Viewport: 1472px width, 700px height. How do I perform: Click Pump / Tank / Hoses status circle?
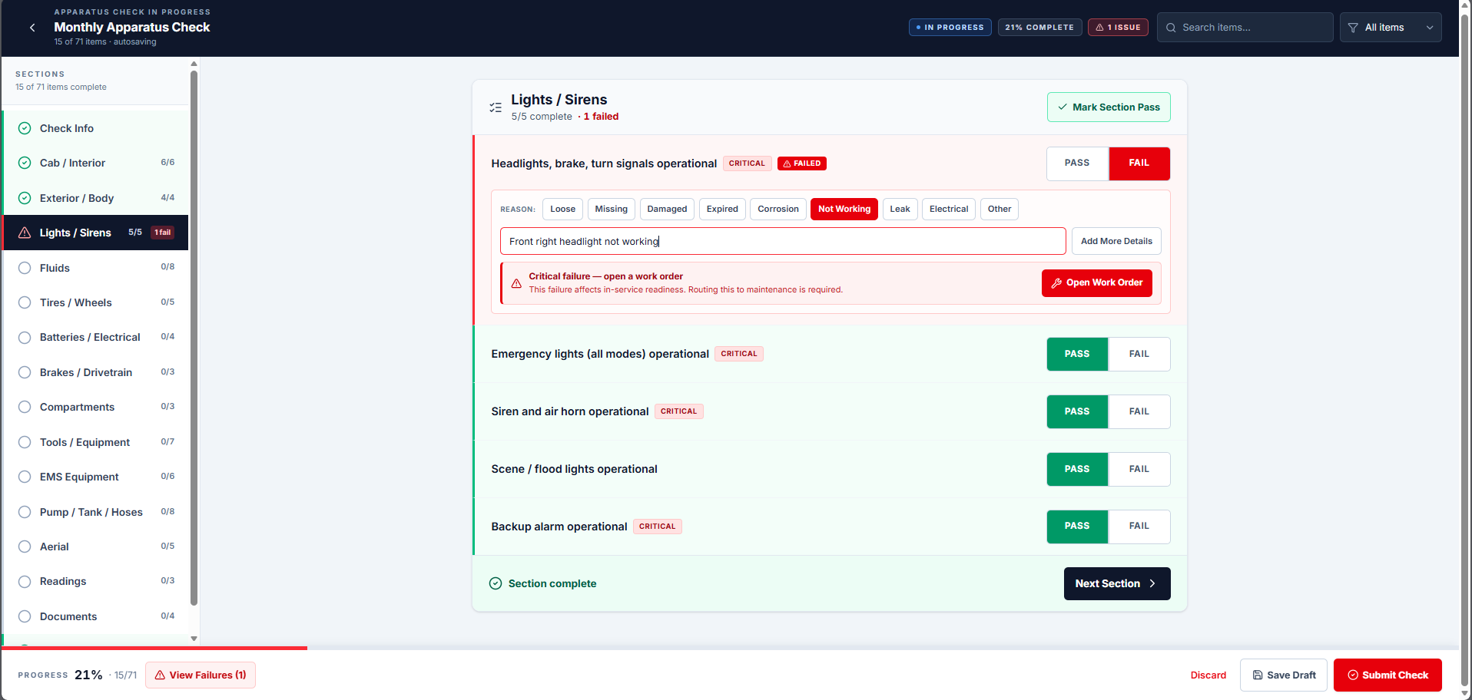[25, 512]
